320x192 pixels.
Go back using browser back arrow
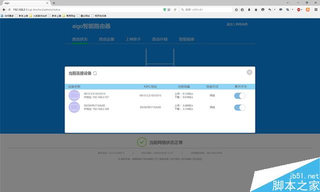pos(4,9)
